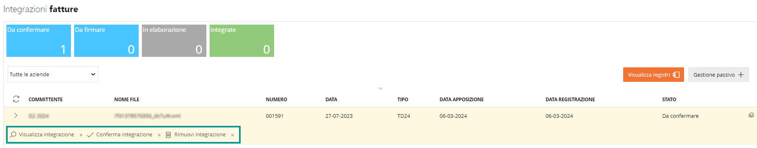Click the Gestione passivo button
757x148 pixels.
point(719,75)
